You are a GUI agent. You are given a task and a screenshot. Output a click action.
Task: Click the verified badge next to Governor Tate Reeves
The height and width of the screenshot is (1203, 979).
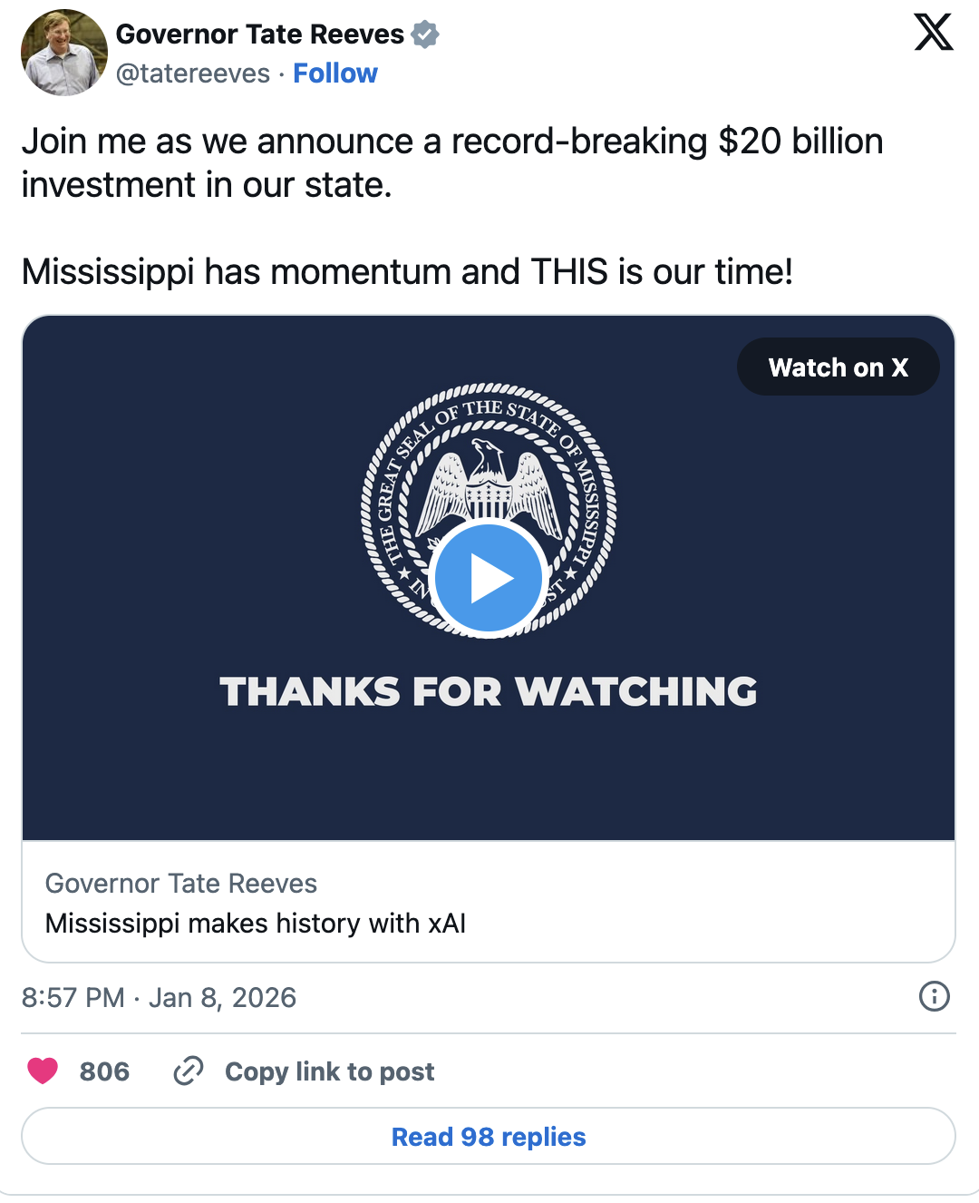pyautogui.click(x=422, y=34)
